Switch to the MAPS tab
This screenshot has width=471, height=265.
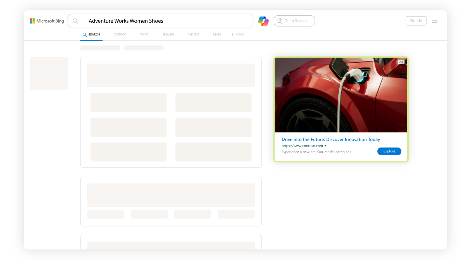point(217,34)
